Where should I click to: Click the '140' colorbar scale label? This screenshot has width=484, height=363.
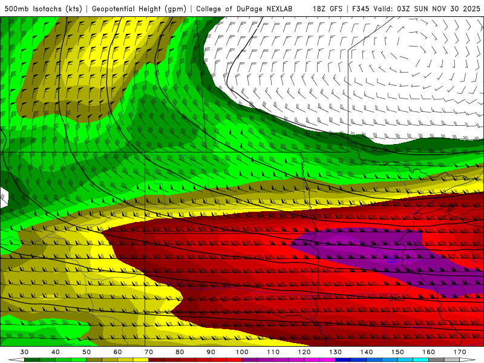click(x=367, y=352)
